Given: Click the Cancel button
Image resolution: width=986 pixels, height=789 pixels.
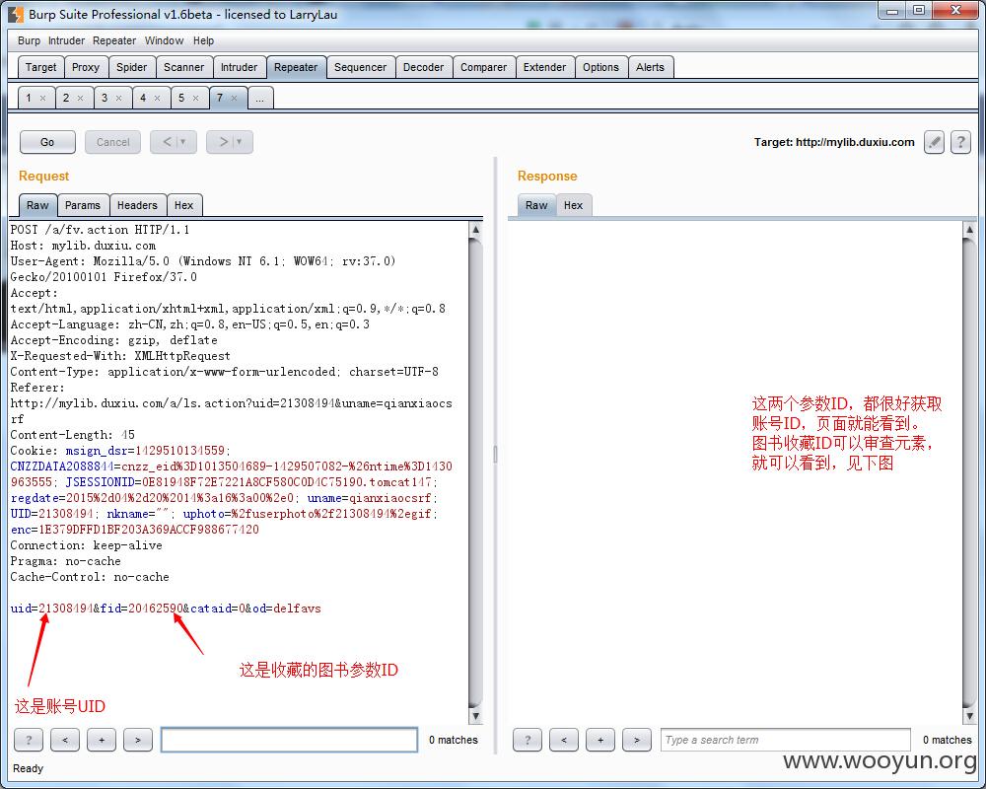Looking at the screenshot, I should [112, 142].
